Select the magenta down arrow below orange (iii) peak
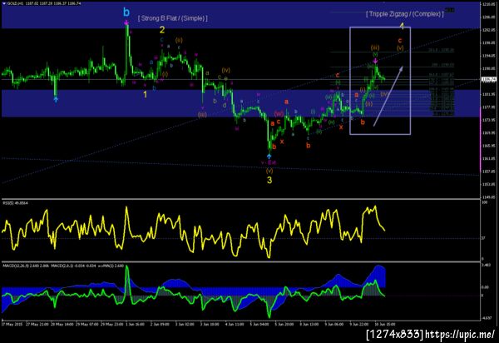Image resolution: width=499 pixels, height=343 pixels. (376, 61)
